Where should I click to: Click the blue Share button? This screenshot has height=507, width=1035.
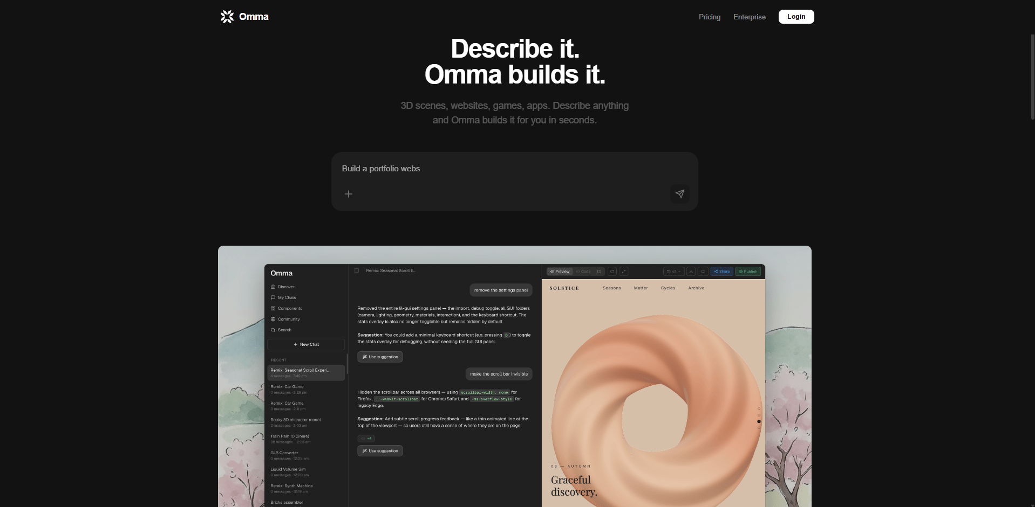(x=722, y=272)
